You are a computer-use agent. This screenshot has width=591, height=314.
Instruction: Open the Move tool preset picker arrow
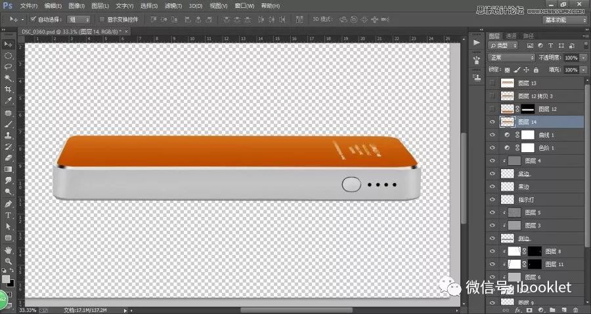22,20
